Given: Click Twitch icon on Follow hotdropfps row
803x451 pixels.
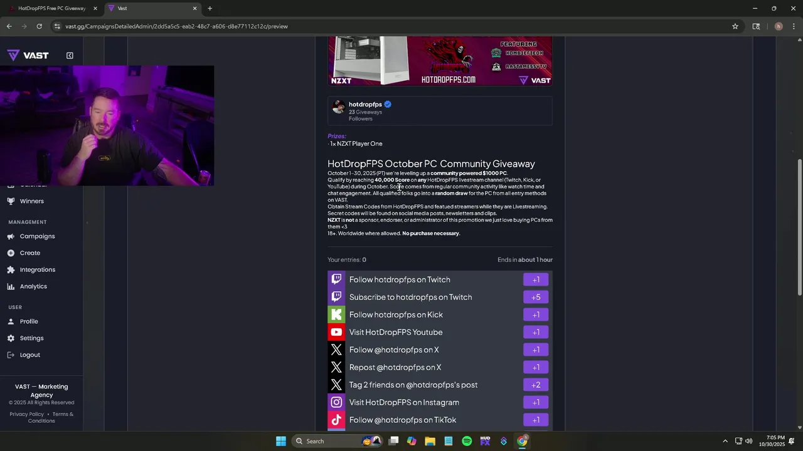Looking at the screenshot, I should (x=336, y=279).
